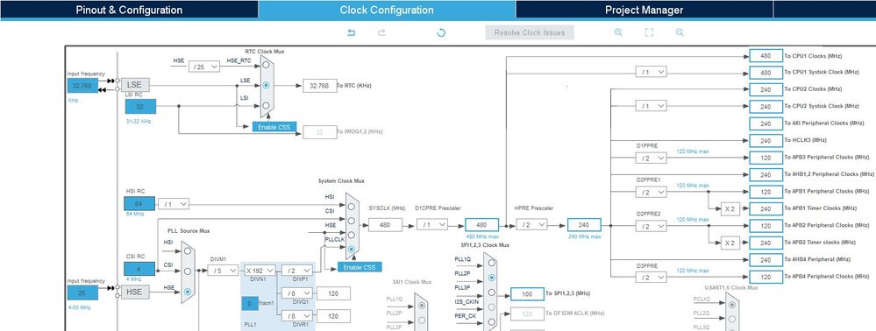
Task: Click the fracn1 value field
Action: tap(250, 304)
